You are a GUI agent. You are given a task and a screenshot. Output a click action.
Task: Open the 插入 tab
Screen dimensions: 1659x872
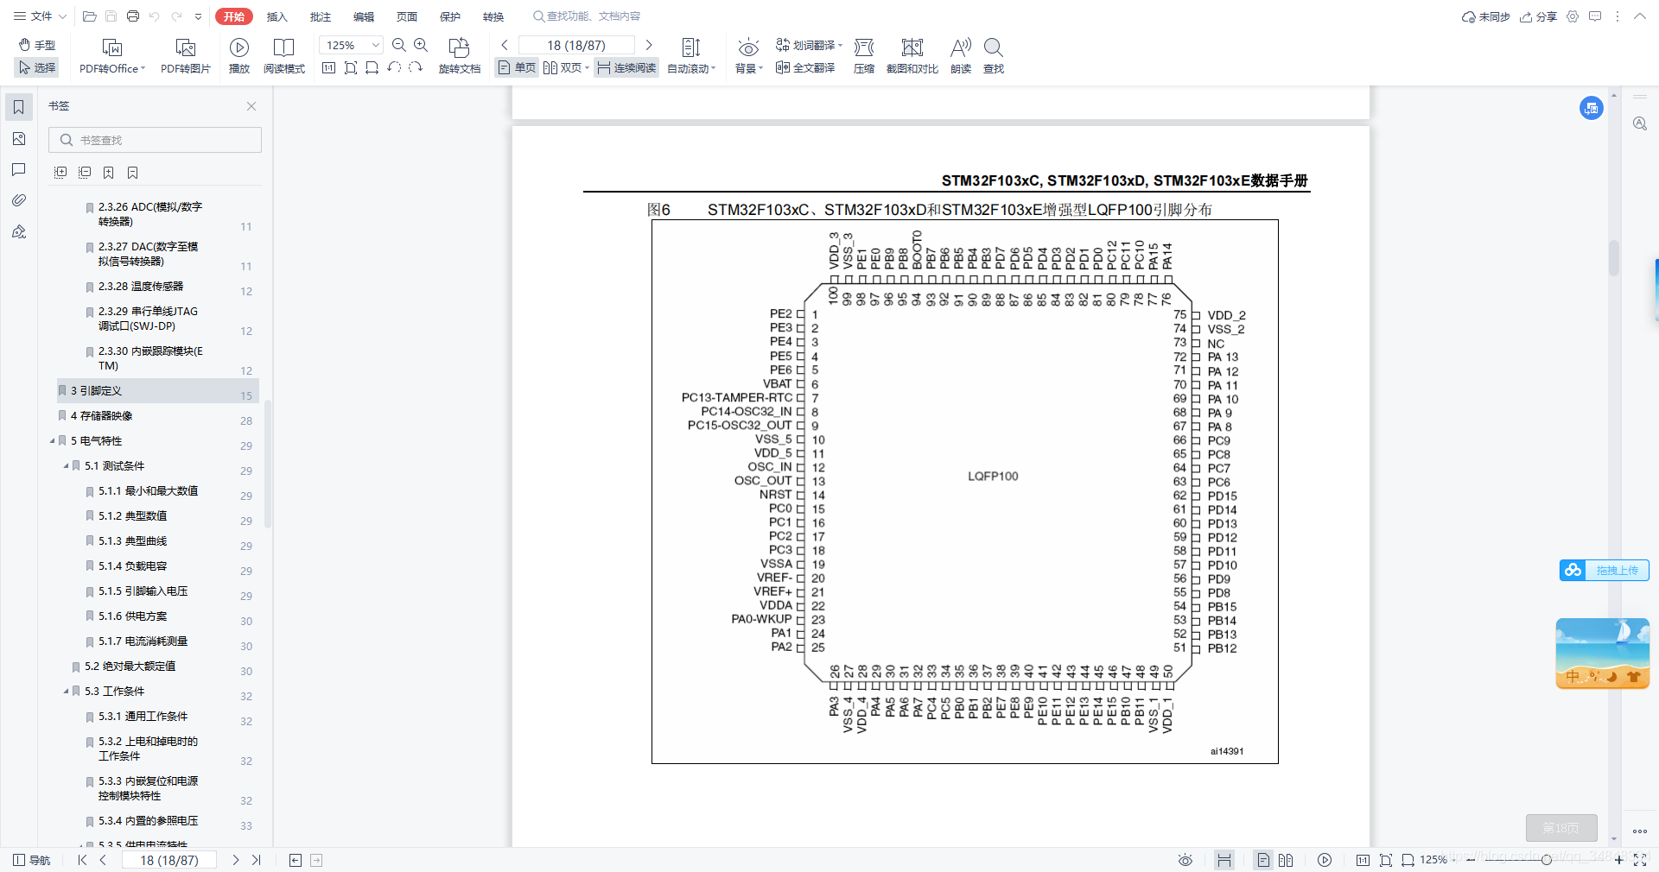277,16
